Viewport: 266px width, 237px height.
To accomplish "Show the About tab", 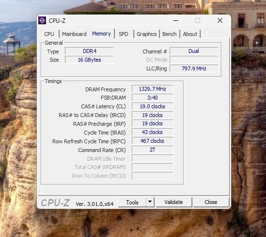I will [x=190, y=34].
